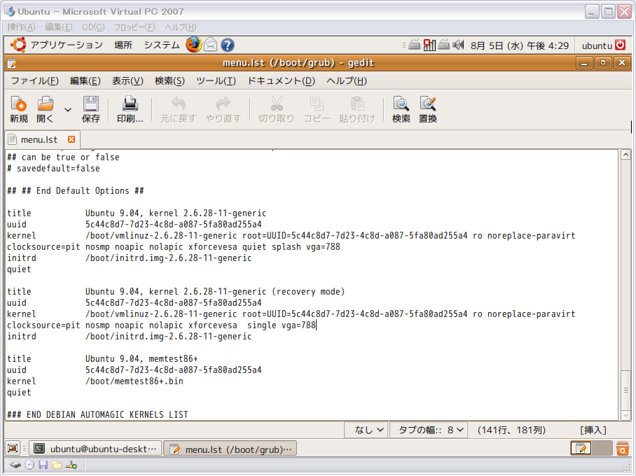Click the scrollbar down arrow
Screen dimensions: 636x476
click(x=625, y=415)
